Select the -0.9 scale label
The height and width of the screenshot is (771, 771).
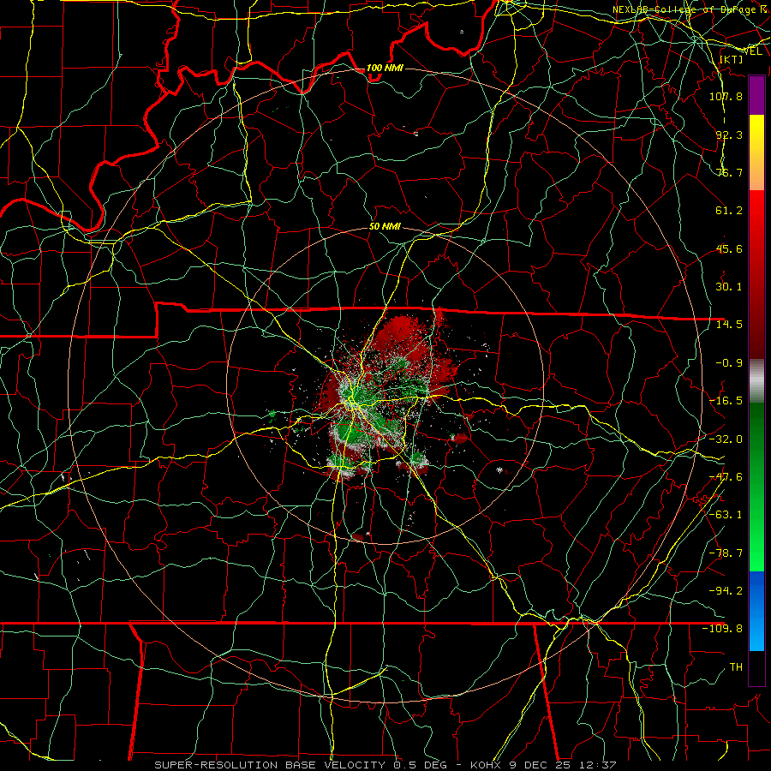729,363
